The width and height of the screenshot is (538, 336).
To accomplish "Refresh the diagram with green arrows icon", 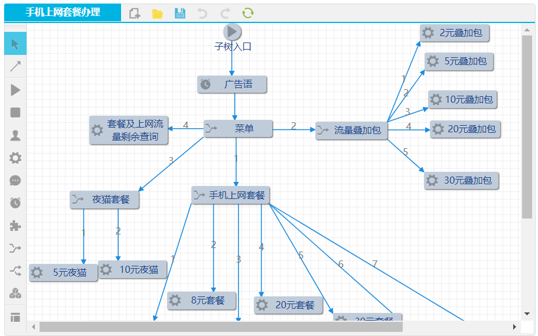I will 247,14.
